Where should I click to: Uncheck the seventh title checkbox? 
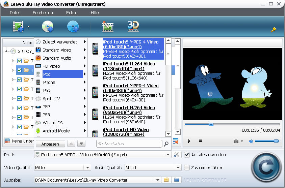tap(19, 117)
